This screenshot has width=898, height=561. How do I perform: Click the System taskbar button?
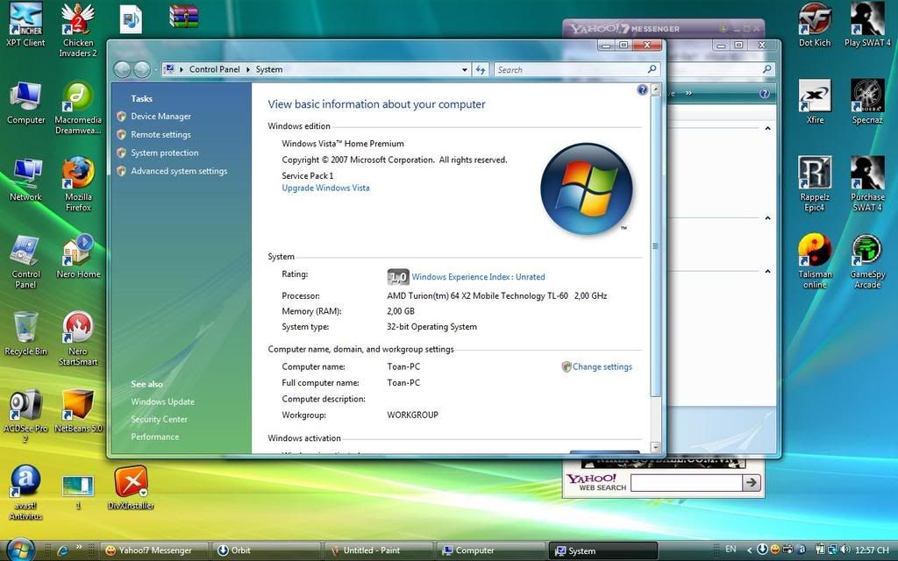pyautogui.click(x=603, y=550)
